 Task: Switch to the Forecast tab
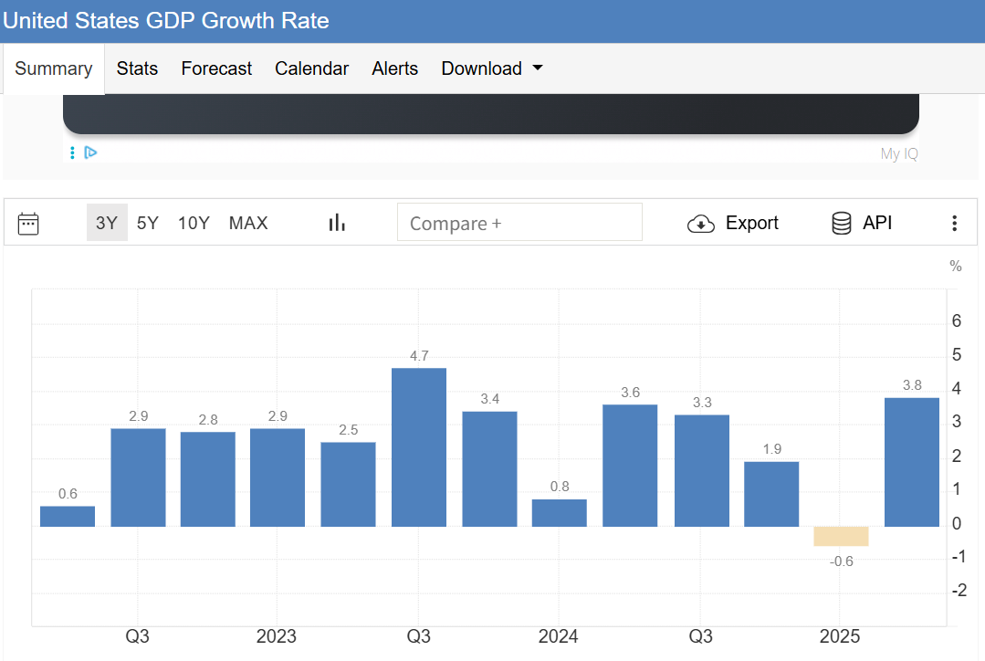[x=216, y=68]
